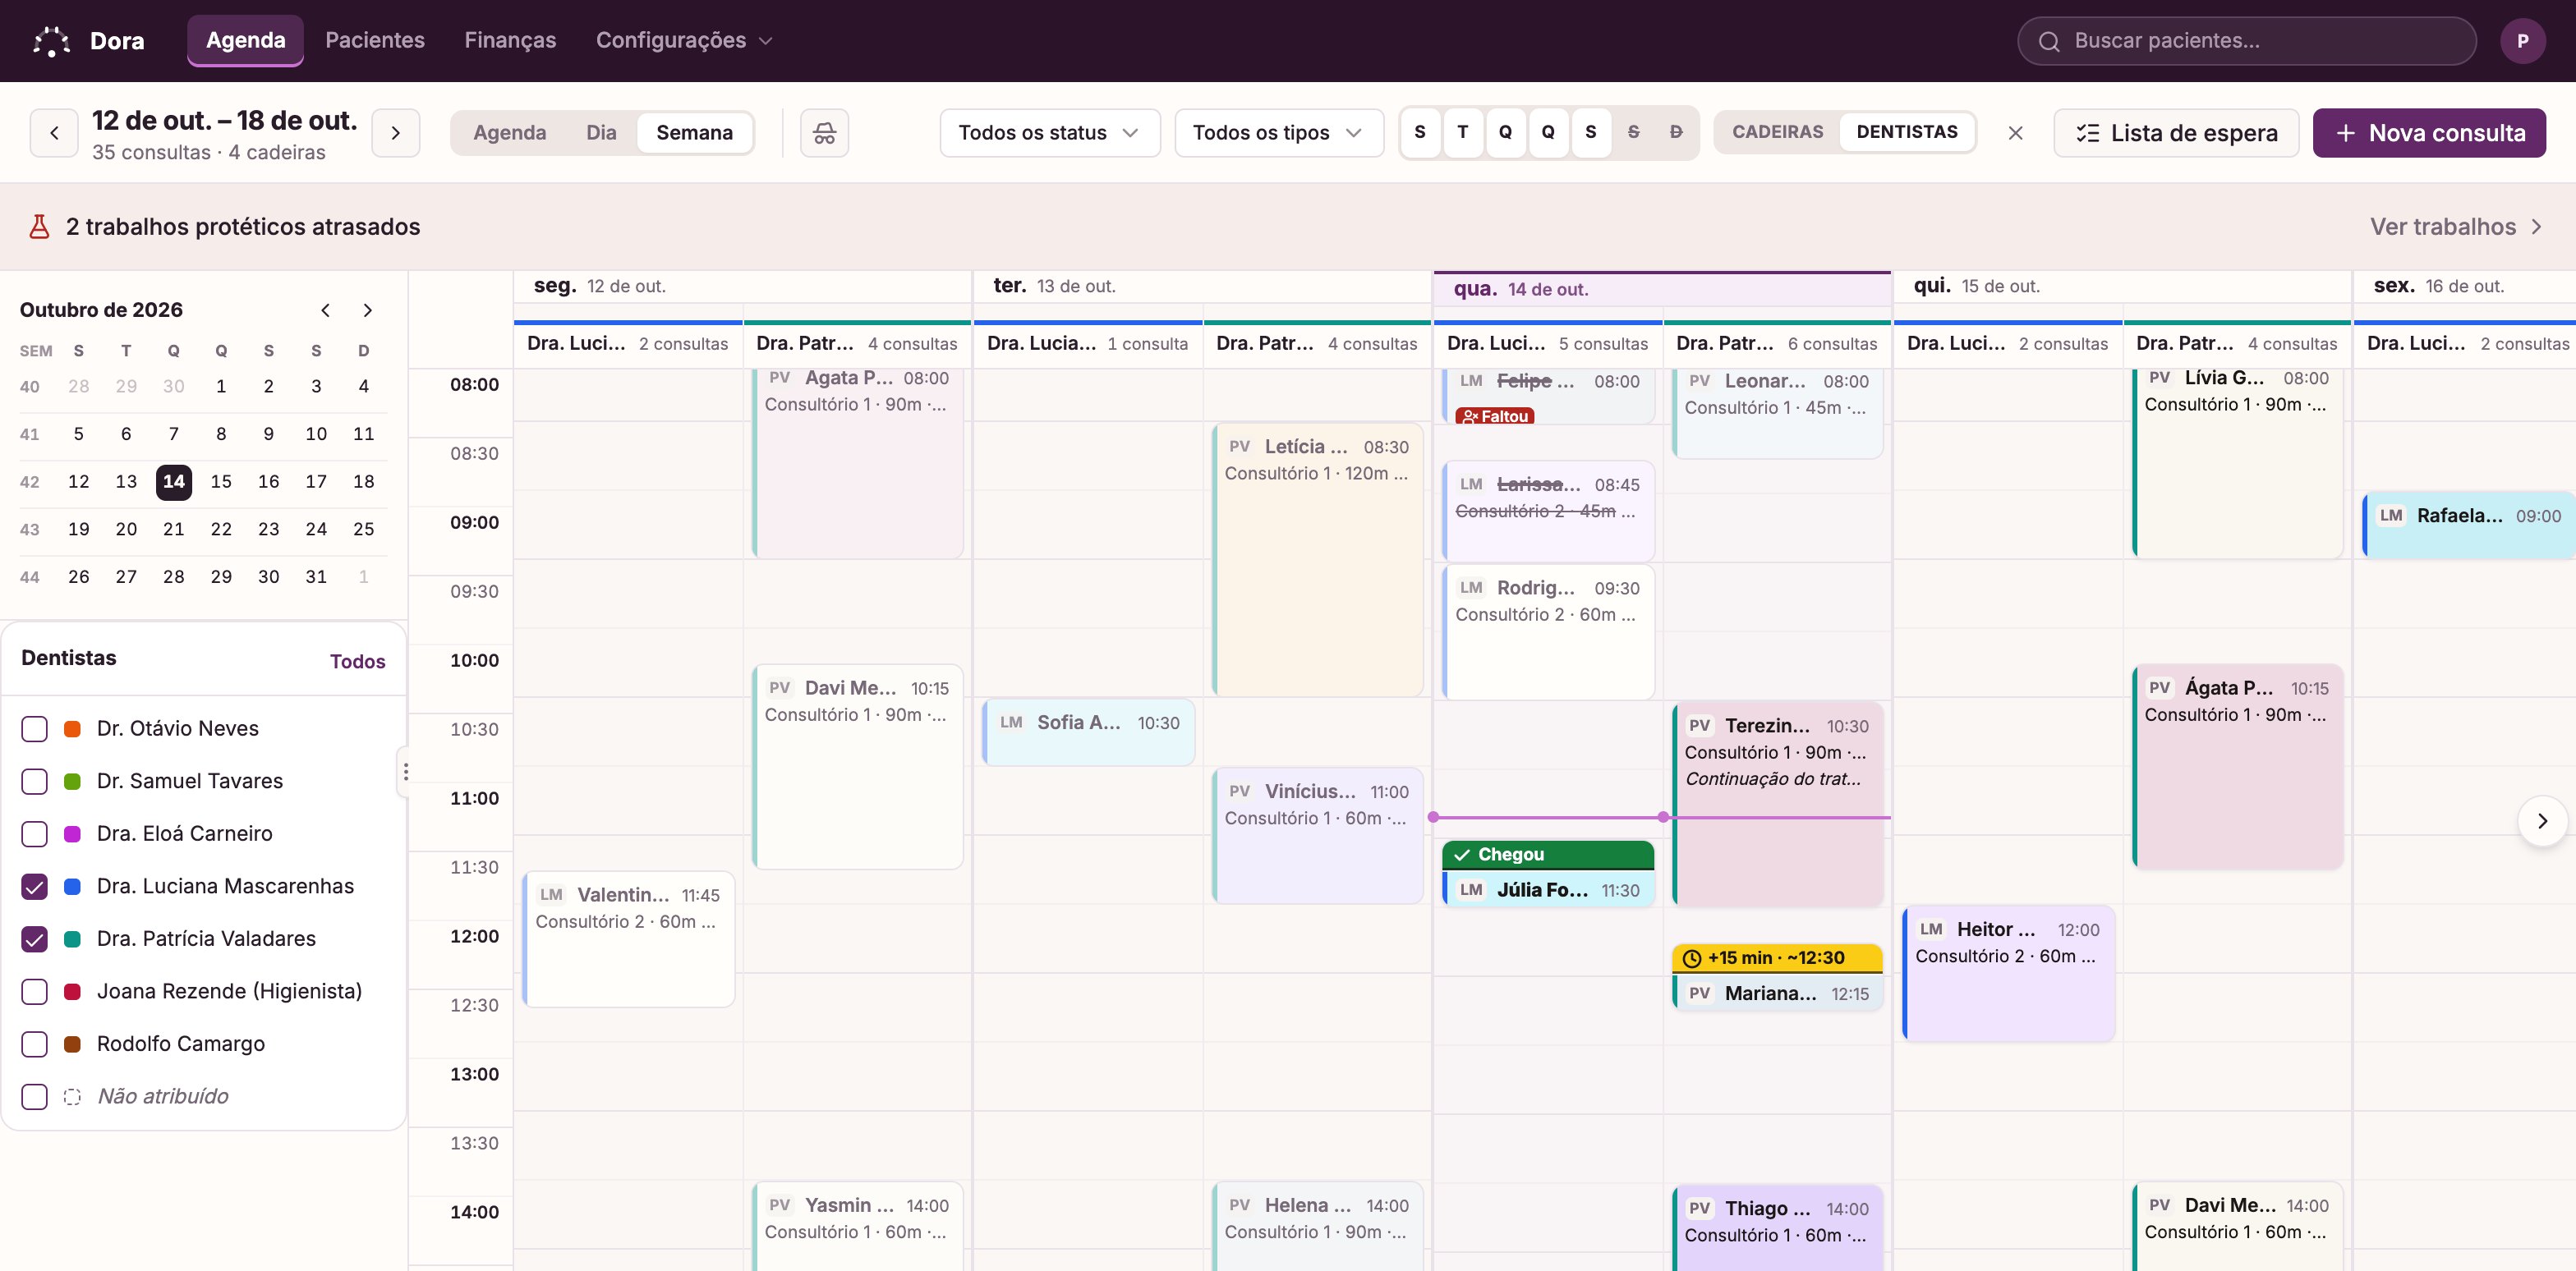The image size is (2576, 1271).
Task: Expand the Configurações menu
Action: [x=684, y=40]
